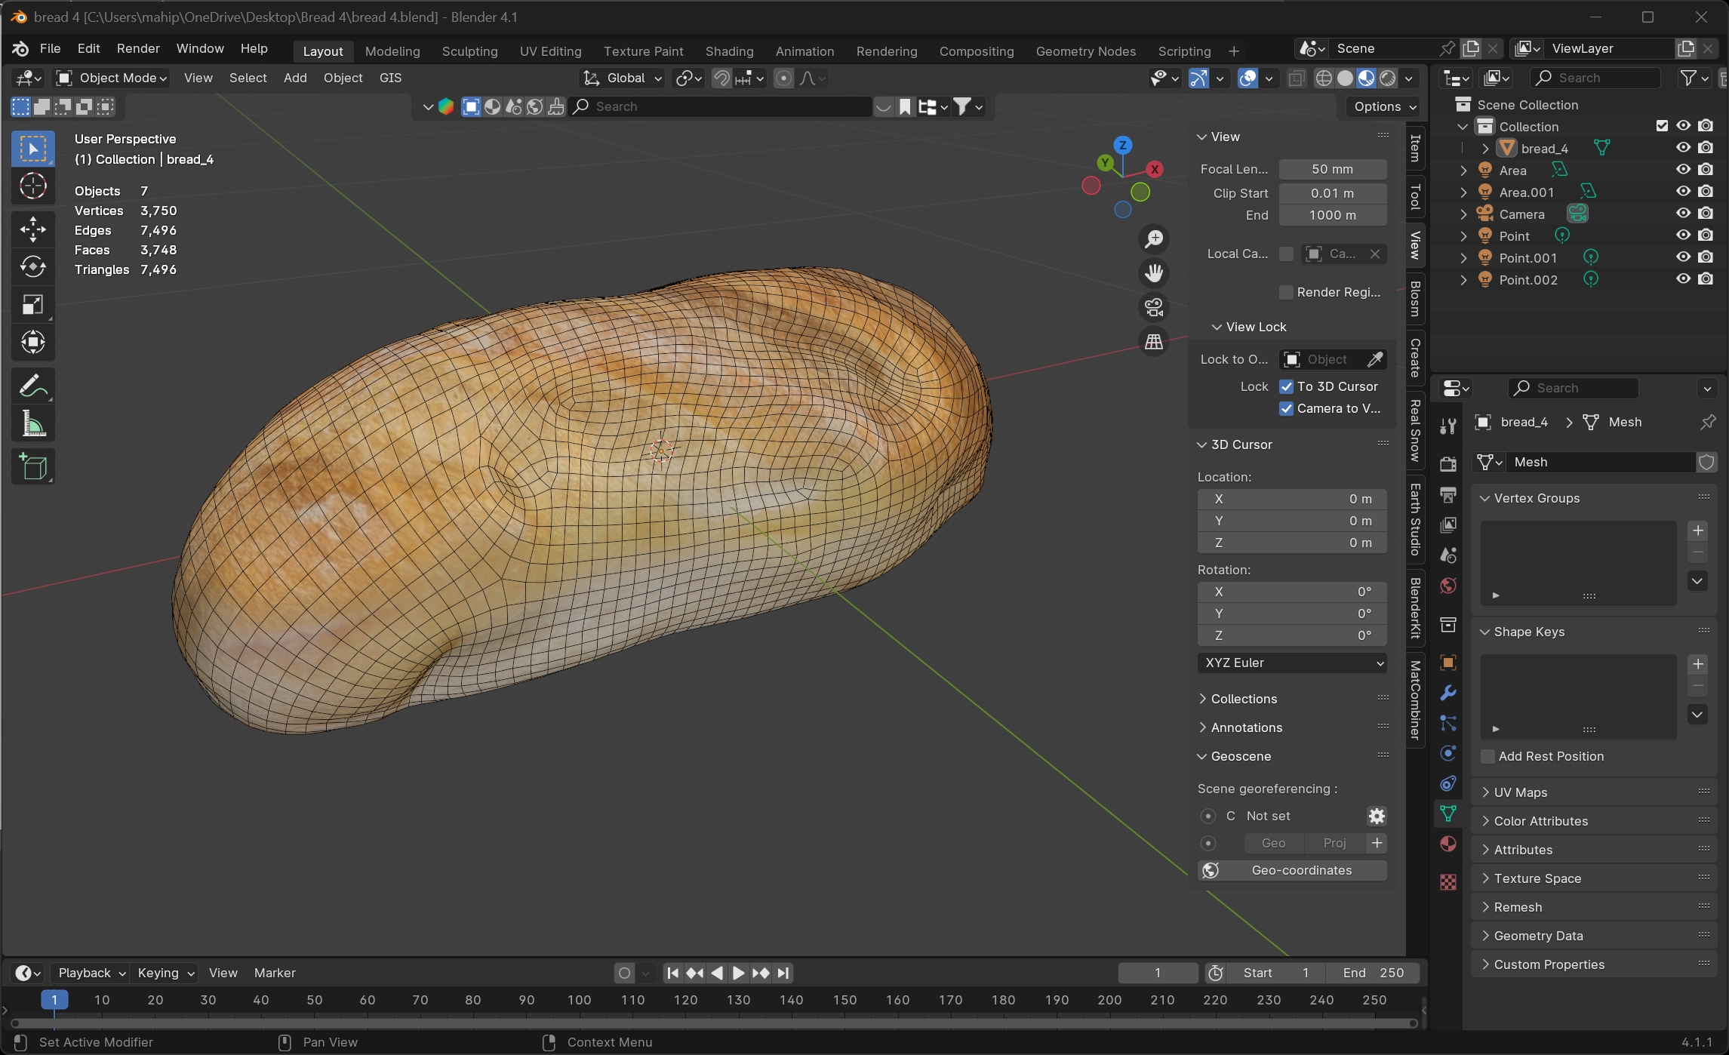Open Material properties tab
The width and height of the screenshot is (1729, 1055).
click(1447, 844)
